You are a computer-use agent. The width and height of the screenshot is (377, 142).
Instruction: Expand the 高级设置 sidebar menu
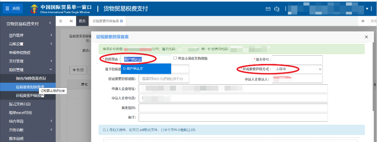click(x=28, y=44)
